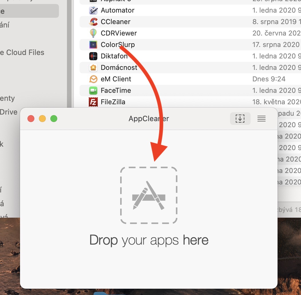
Task: Select the FileZilla file name
Action: click(x=113, y=102)
